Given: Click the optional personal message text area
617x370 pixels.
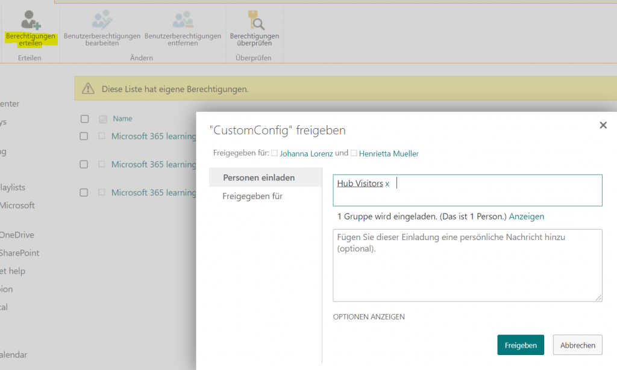Looking at the screenshot, I should (x=468, y=265).
